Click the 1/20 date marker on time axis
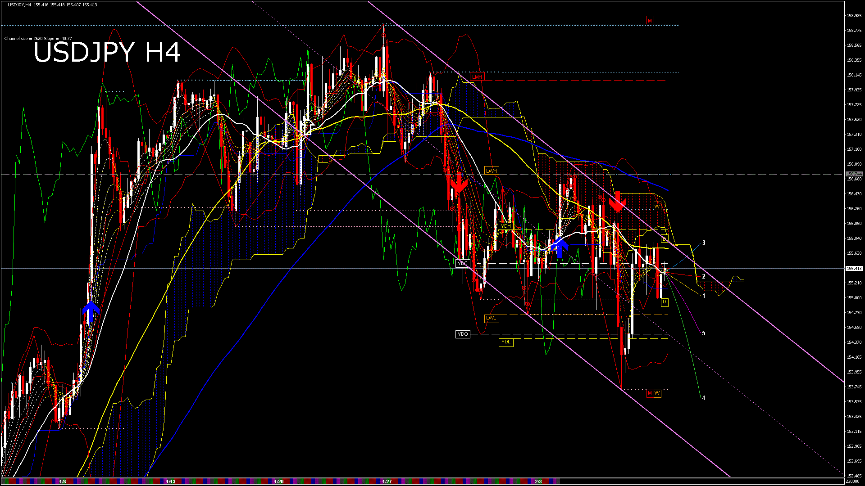Image resolution: width=865 pixels, height=486 pixels. point(279,481)
